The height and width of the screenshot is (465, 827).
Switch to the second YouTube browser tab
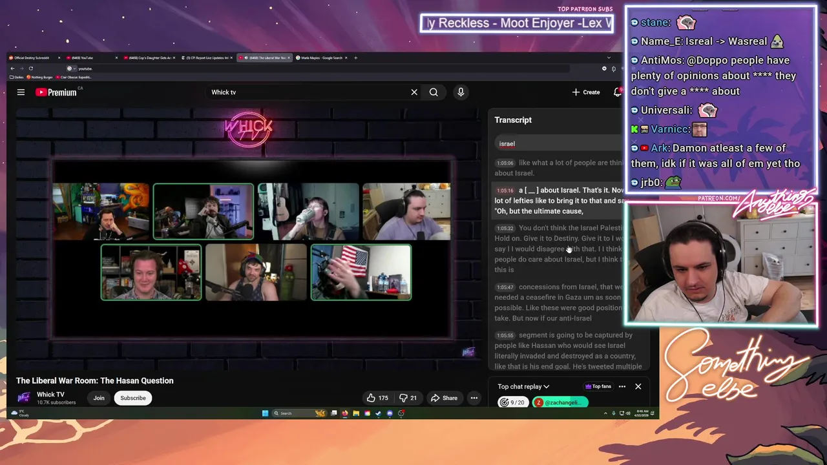click(x=90, y=57)
